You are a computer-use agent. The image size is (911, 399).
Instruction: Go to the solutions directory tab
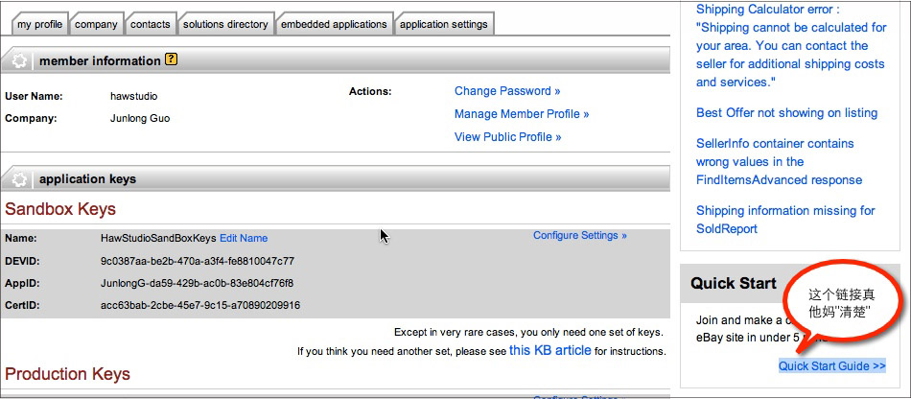(x=225, y=24)
